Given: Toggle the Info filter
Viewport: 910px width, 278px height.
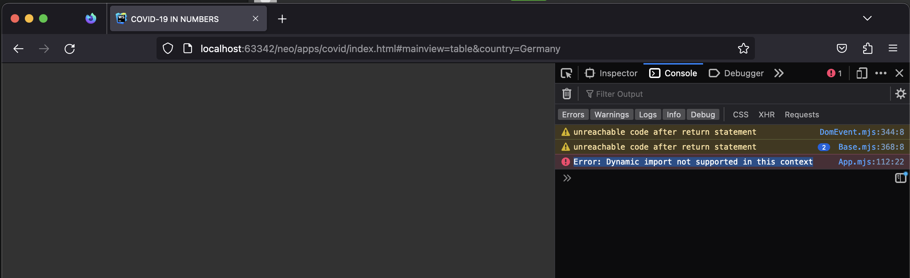Looking at the screenshot, I should click(x=674, y=115).
